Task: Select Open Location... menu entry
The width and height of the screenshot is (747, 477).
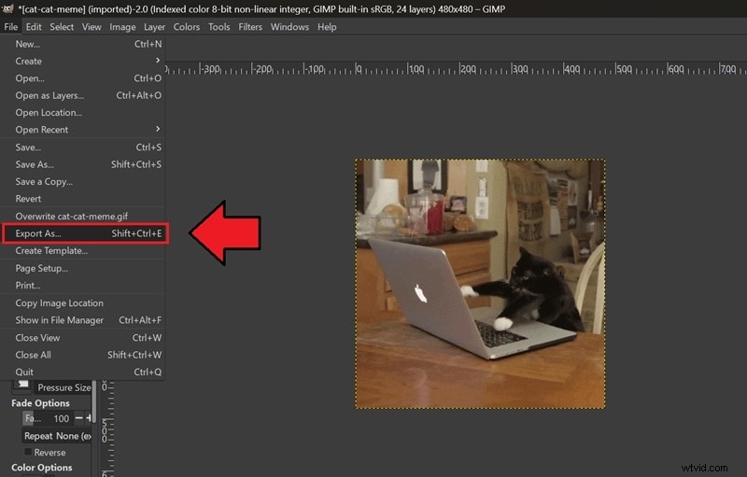Action: (x=83, y=112)
